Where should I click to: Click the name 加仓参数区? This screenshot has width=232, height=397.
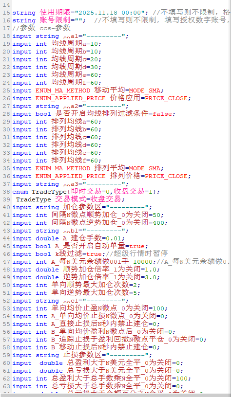coord(82,207)
